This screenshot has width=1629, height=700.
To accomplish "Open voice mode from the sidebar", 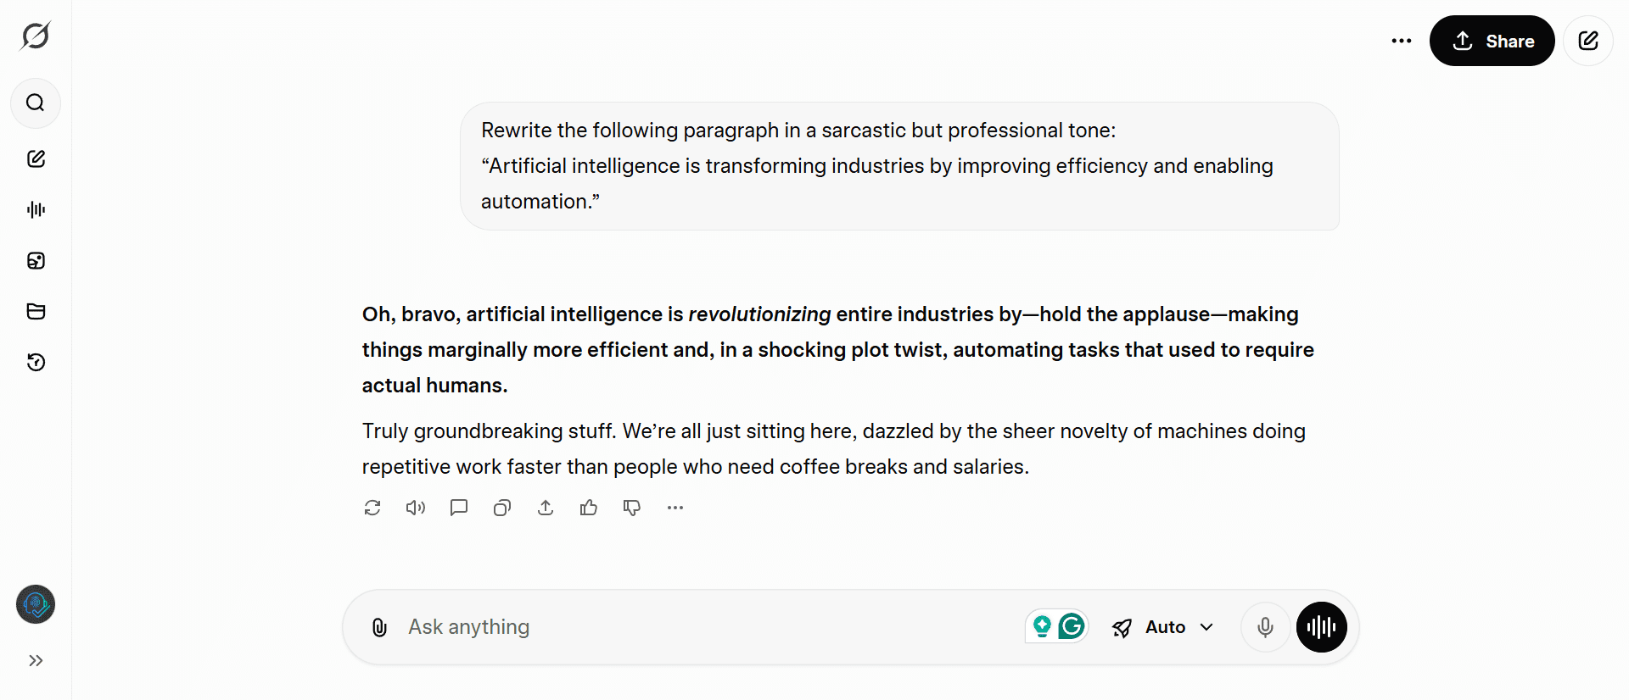I will (x=35, y=209).
